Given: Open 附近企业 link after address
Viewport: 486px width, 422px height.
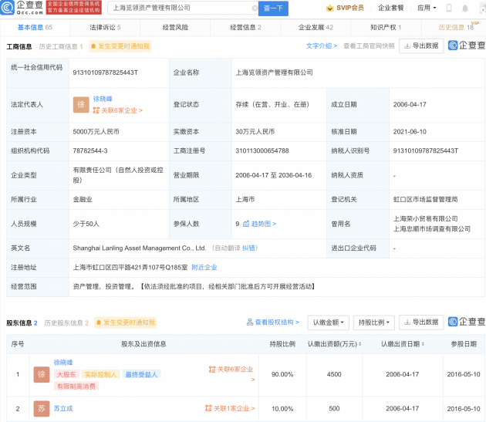Looking at the screenshot, I should (204, 267).
